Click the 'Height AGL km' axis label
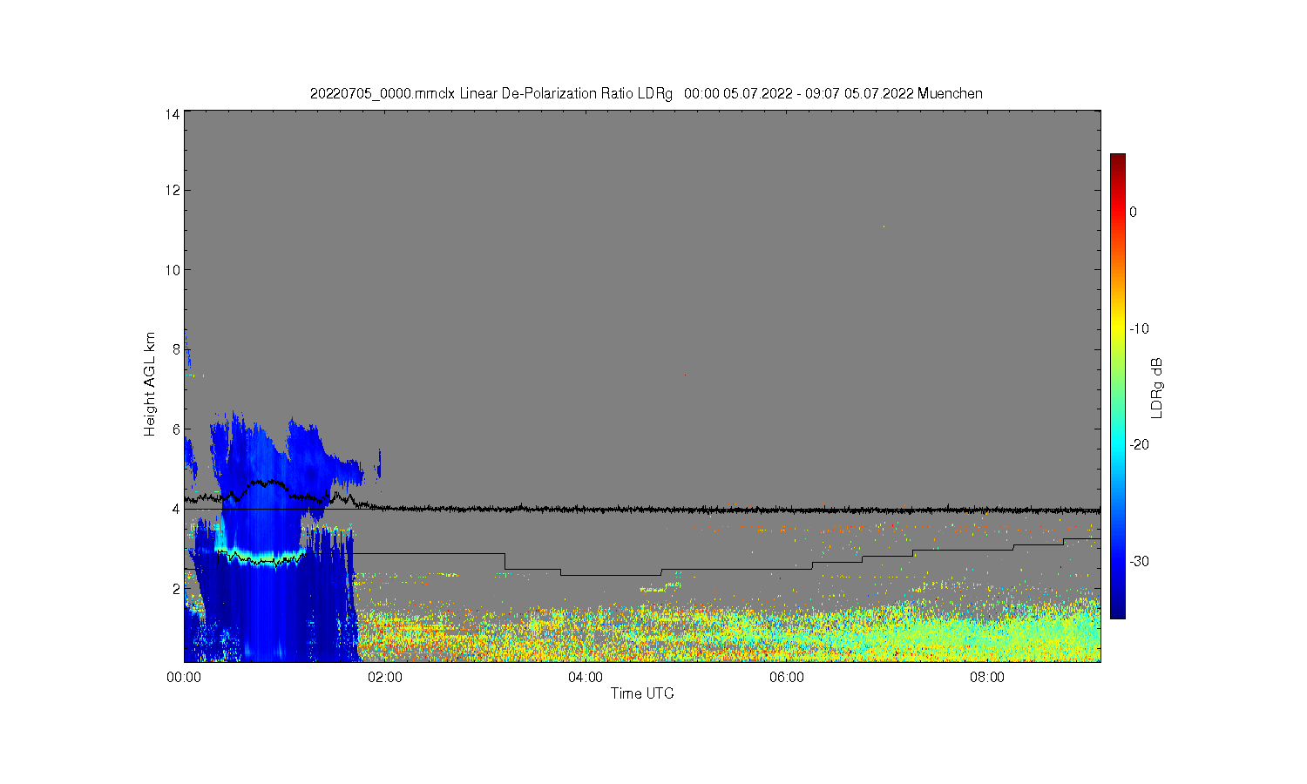Screen dimensions: 1307x784 coord(150,384)
